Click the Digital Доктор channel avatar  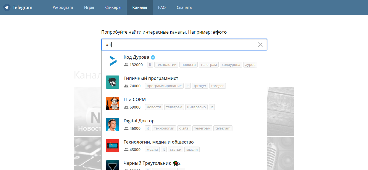(x=113, y=125)
